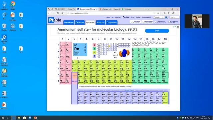The width and height of the screenshot is (213, 120).
Task: Click the orbital shape 3D model
Action: click(x=124, y=53)
